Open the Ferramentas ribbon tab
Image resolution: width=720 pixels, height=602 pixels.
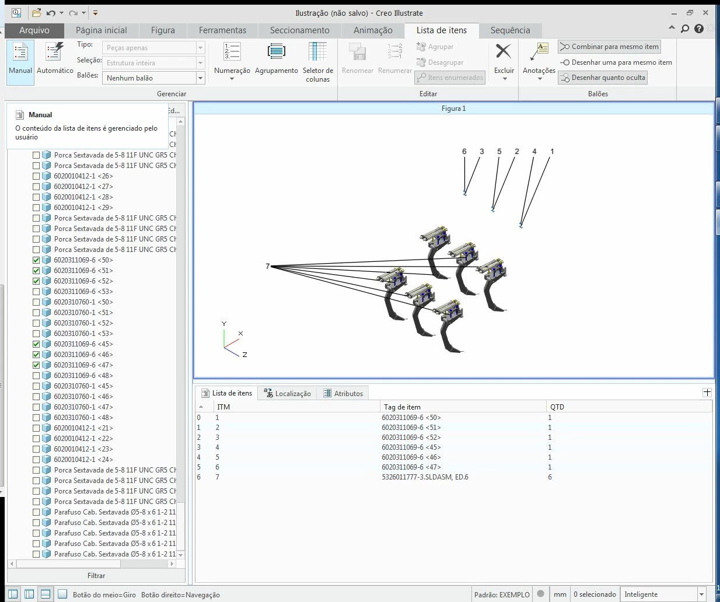tap(222, 30)
